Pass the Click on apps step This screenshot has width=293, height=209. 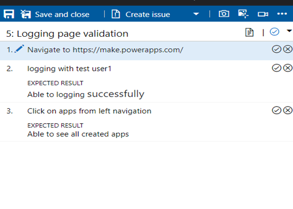(276, 110)
